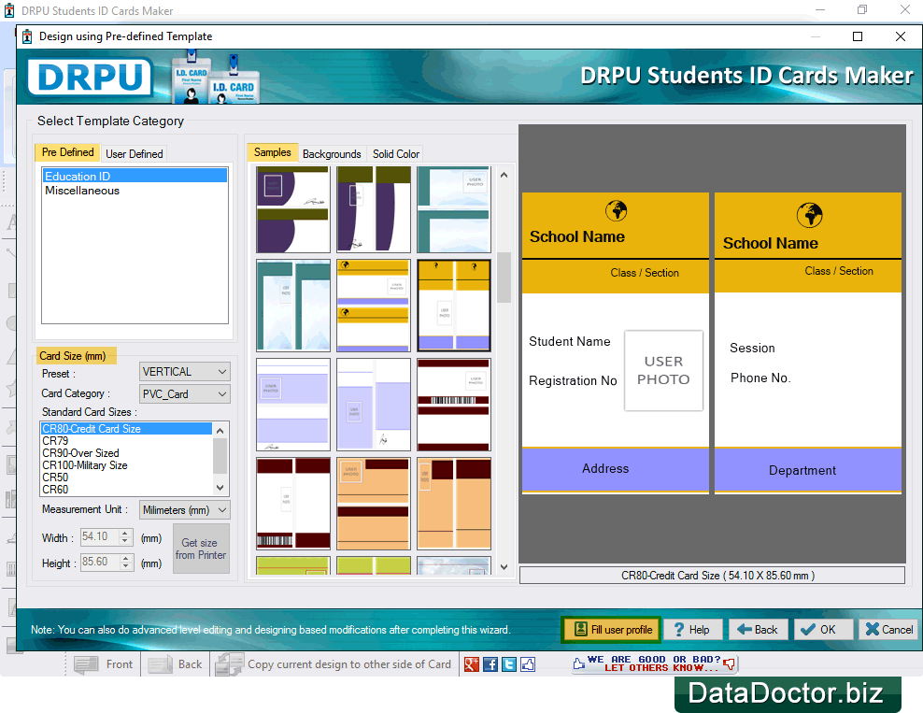Screen dimensions: 923x713
Task: Decrease Height with stepper down arrow
Action: [x=125, y=566]
